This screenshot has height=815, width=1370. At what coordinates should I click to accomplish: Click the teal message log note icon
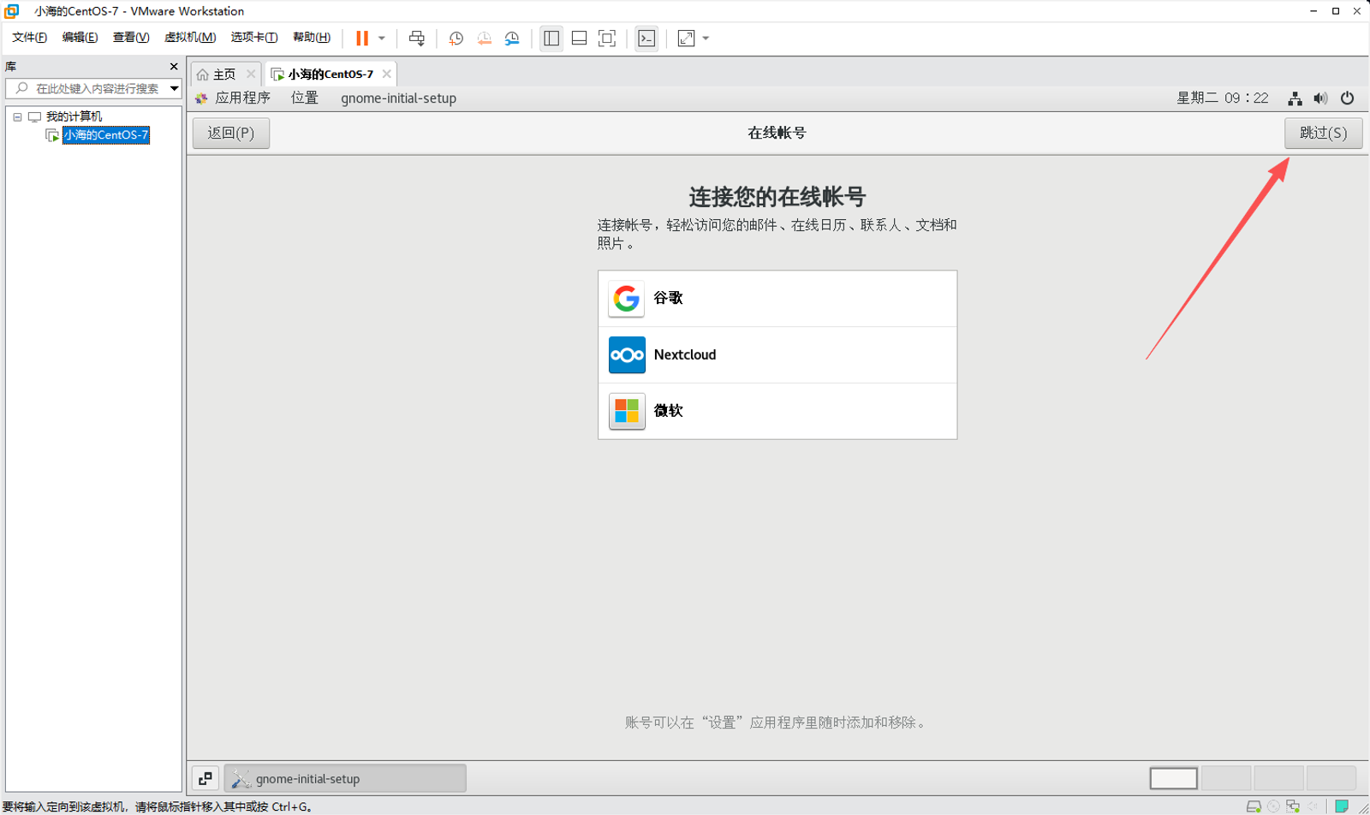point(1342,806)
